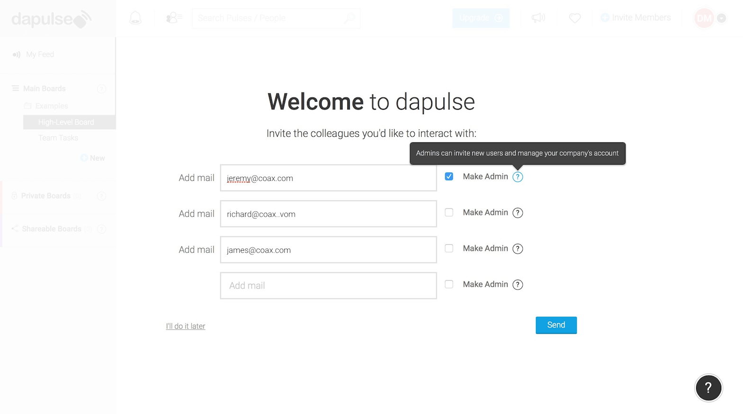Viewport: 743px width, 414px height.
Task: Open the user avatar dropdown arrow
Action: click(721, 18)
